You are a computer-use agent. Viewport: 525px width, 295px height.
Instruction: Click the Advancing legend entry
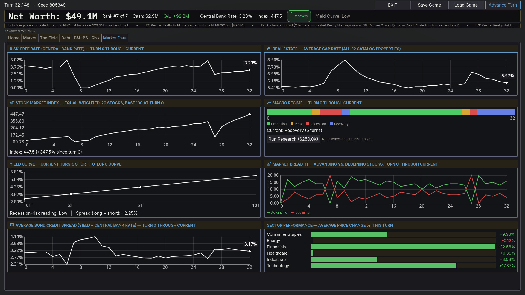[x=277, y=213]
